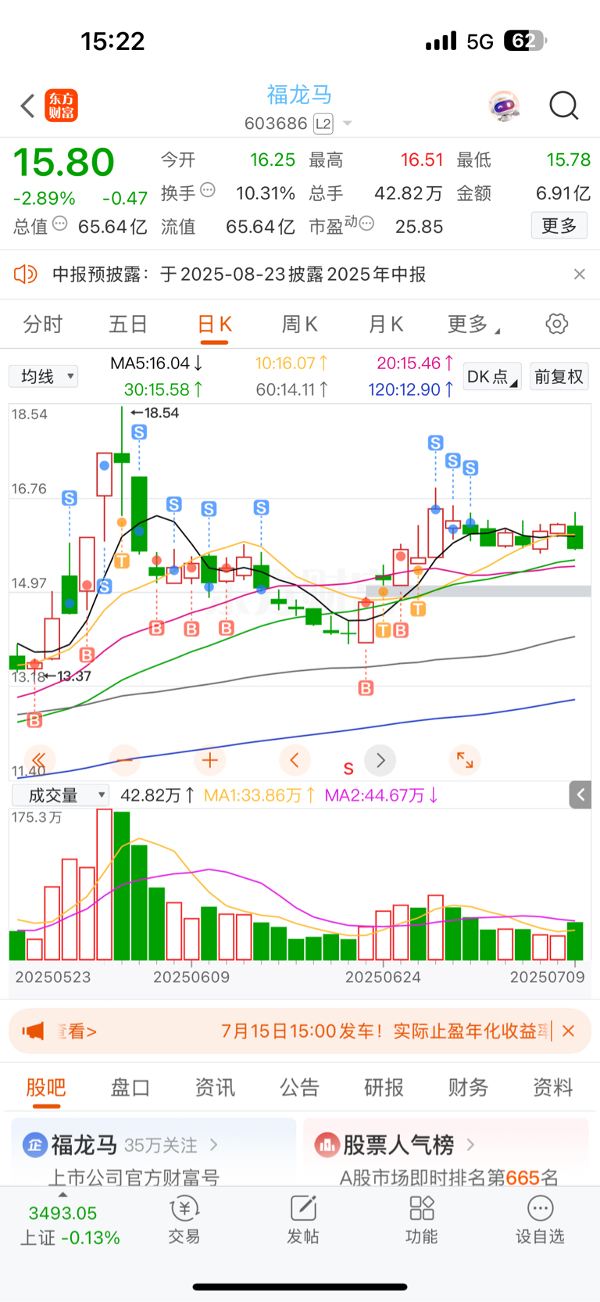Open the megaphone promo icon
600x1302 pixels.
pos(33,1031)
